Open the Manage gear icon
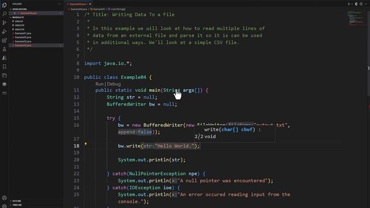This screenshot has width=370, height=208. [x=4, y=206]
